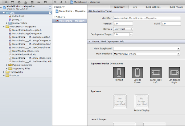Open the Log navigator icon
The image size is (185, 126).
click(x=45, y=2)
